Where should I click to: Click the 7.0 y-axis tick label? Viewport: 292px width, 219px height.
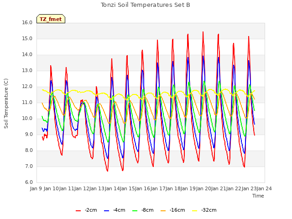coord(29,166)
